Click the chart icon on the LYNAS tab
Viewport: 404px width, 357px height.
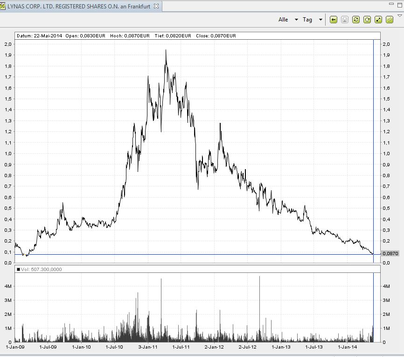pyautogui.click(x=3, y=6)
